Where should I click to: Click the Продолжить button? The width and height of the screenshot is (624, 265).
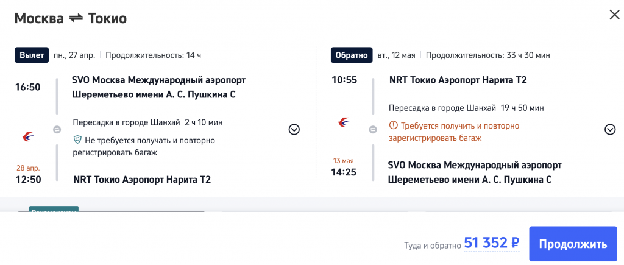(571, 244)
